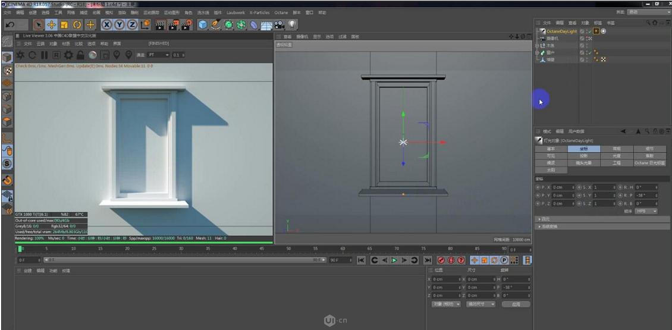Screen dimensions: 672x330
Task: Toggle keyframe dot next to R . P
Action: [621, 196]
